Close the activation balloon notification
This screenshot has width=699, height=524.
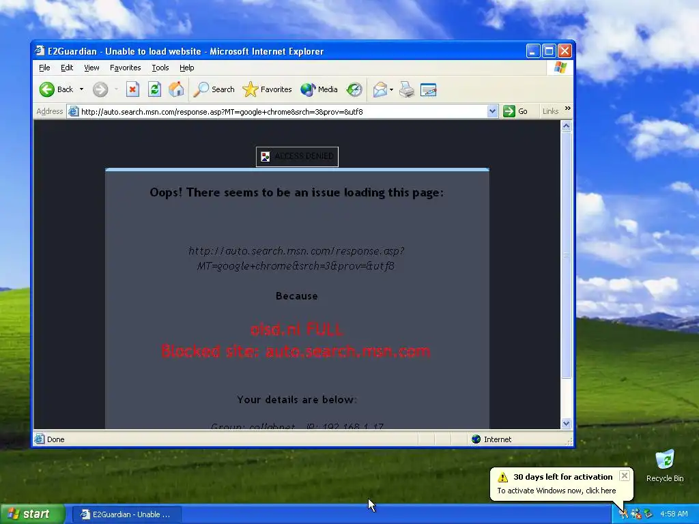tap(625, 476)
